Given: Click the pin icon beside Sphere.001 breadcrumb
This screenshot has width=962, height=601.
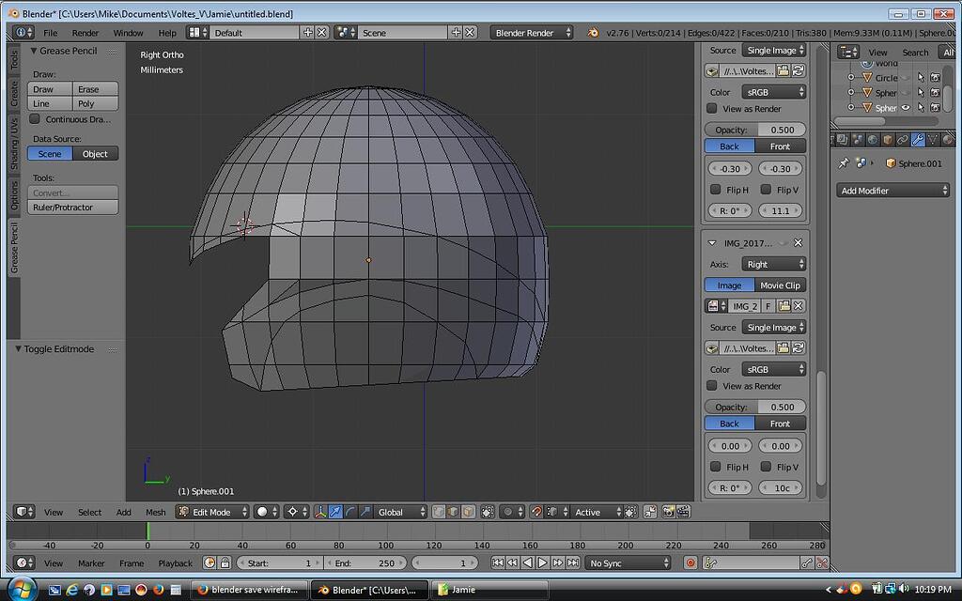Looking at the screenshot, I should [x=845, y=163].
